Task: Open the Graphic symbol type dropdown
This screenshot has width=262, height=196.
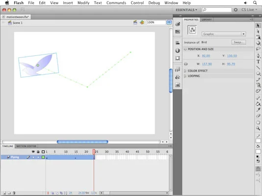Action: tap(224, 34)
